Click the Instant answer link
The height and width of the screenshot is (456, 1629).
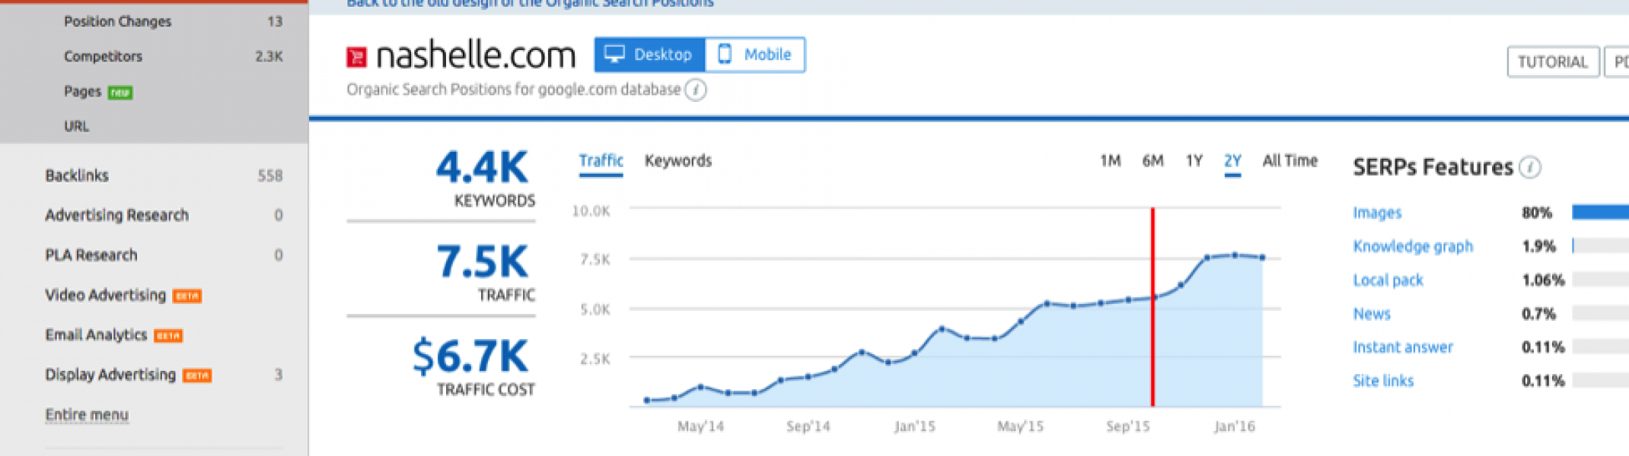[1403, 347]
